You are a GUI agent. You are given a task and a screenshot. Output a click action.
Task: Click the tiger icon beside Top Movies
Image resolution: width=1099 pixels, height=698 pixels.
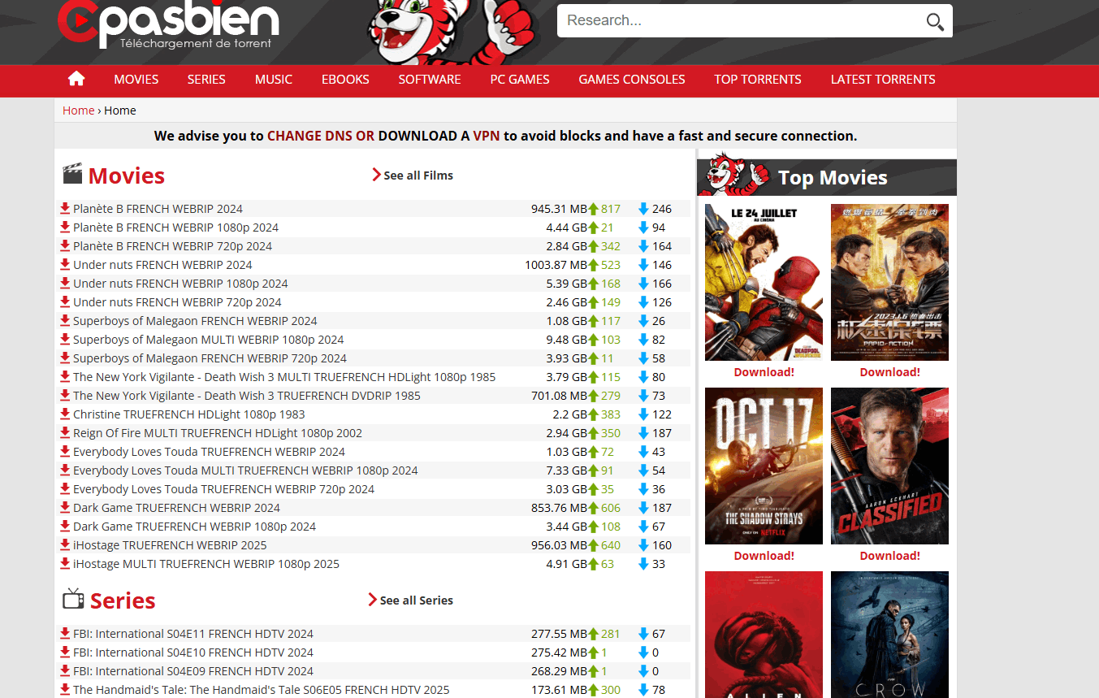(x=734, y=173)
